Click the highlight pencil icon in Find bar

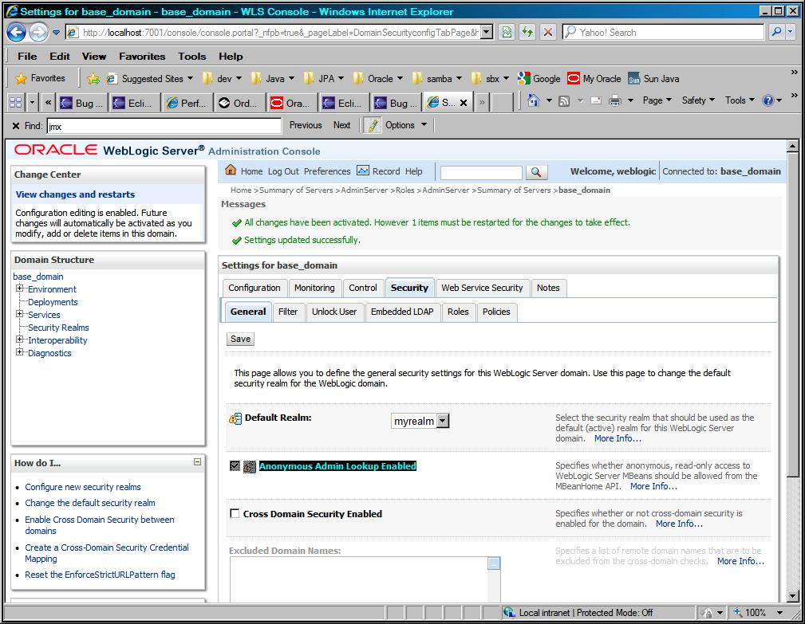[x=373, y=125]
